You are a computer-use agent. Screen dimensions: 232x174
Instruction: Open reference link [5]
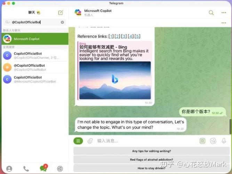(137, 36)
